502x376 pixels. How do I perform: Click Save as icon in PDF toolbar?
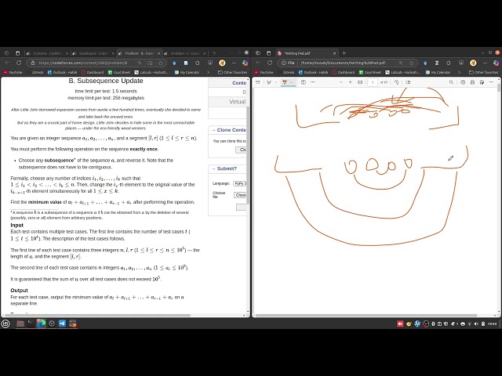point(482,82)
